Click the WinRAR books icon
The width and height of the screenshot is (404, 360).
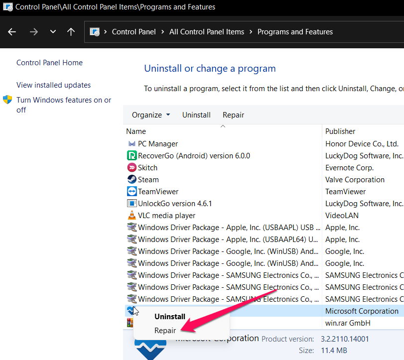[x=130, y=323]
